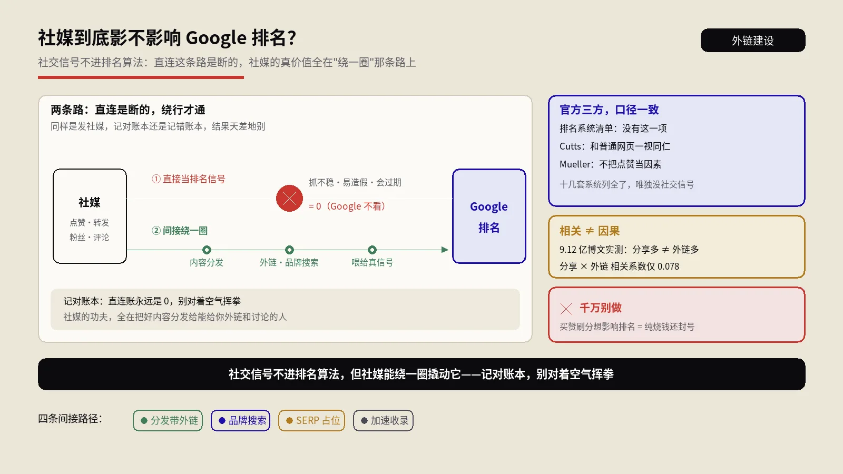Click line 十几套系统列全了,唯独没社交信号
Viewport: 843px width, 474px height.
(627, 184)
